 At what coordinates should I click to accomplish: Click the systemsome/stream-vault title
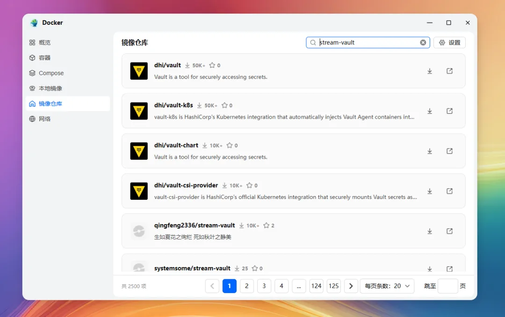point(192,268)
